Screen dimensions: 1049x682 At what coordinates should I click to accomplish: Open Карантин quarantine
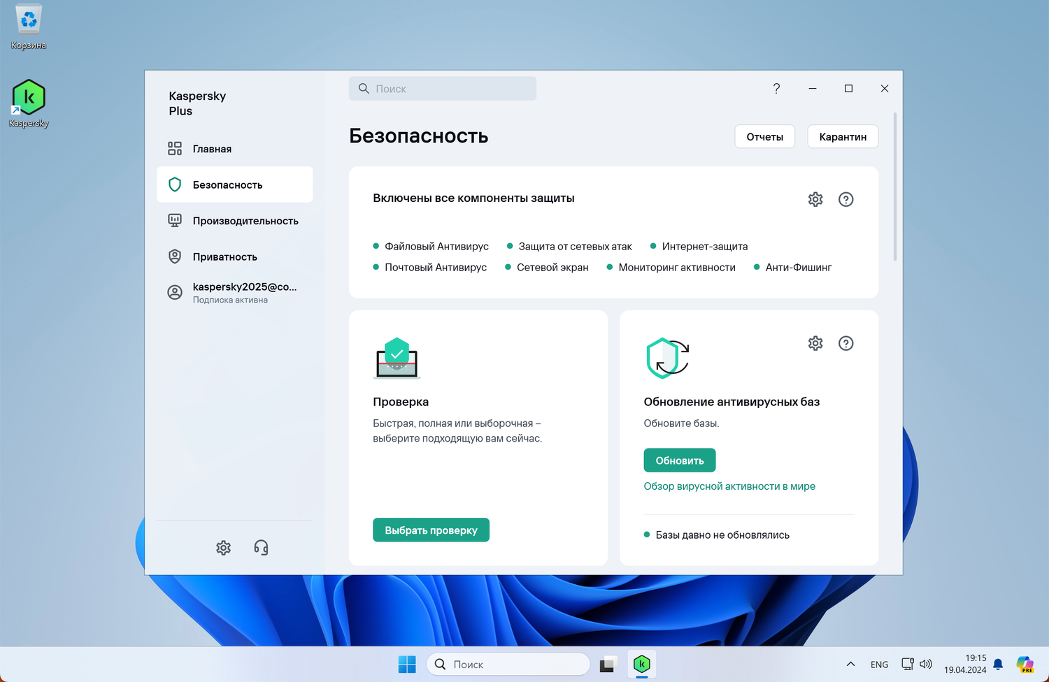pyautogui.click(x=843, y=137)
